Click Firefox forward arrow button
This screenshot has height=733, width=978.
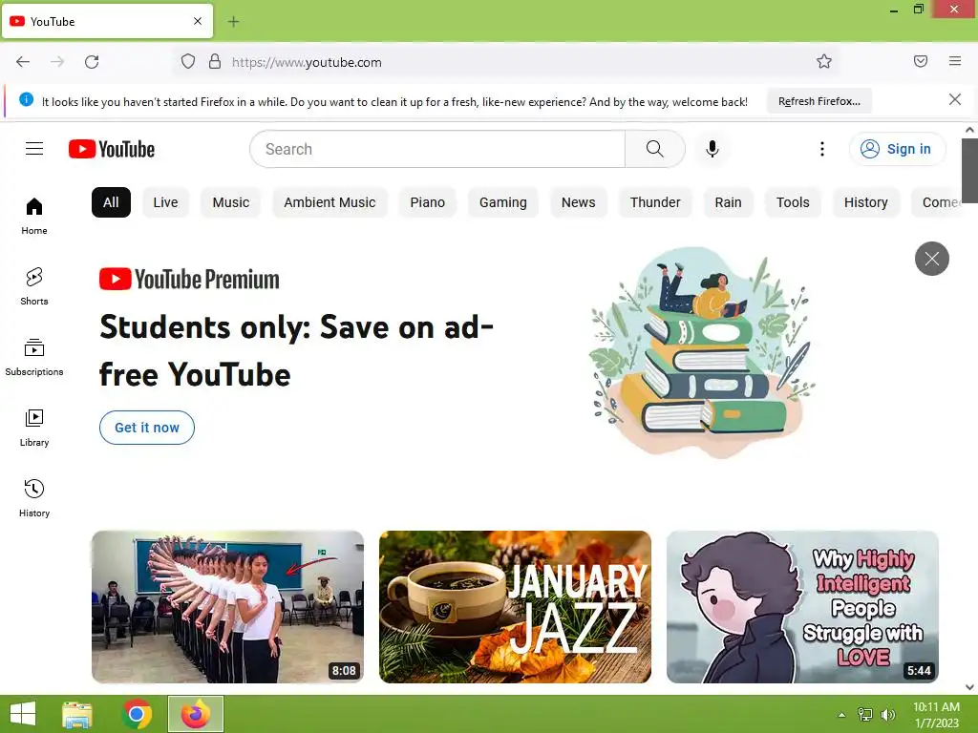pos(57,62)
